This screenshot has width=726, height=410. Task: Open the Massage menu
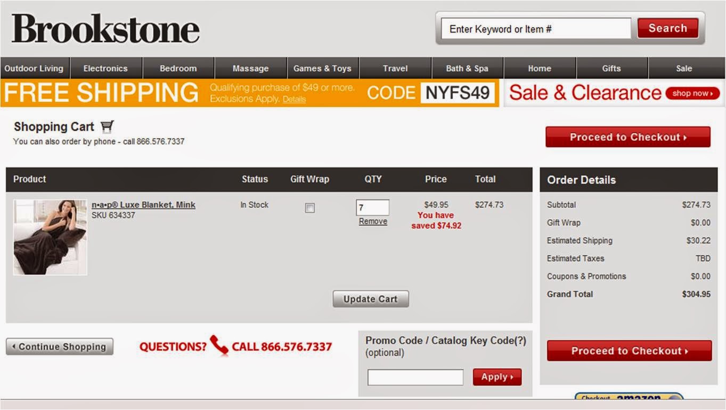click(x=250, y=68)
